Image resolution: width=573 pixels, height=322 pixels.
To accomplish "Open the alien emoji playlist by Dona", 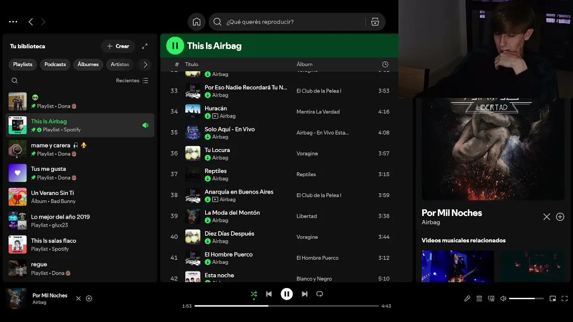I will pyautogui.click(x=80, y=102).
